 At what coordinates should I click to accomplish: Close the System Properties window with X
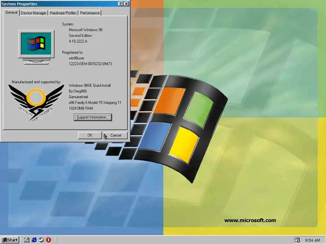pos(126,4)
